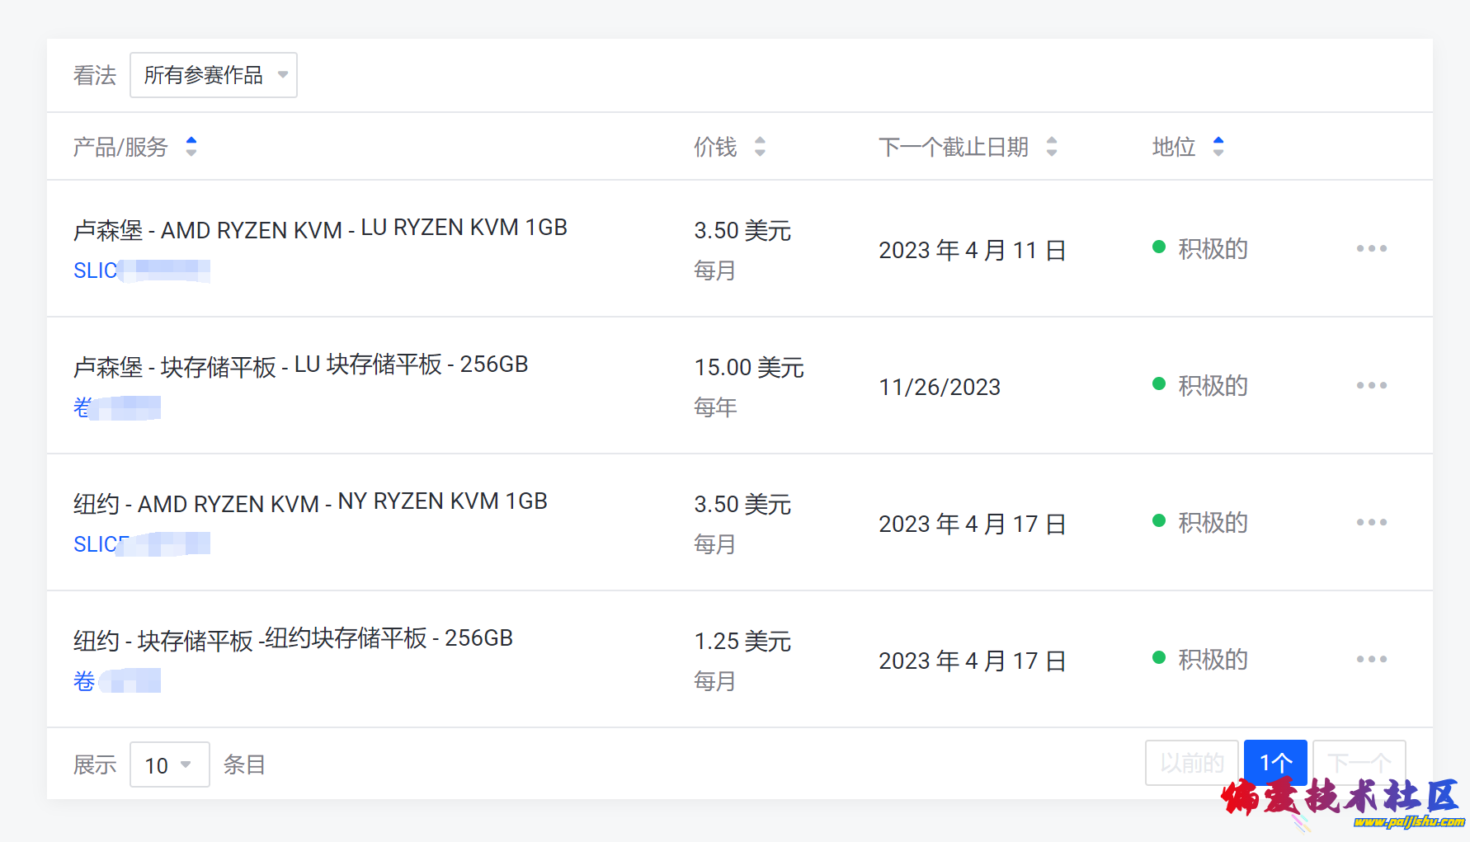Image resolution: width=1470 pixels, height=842 pixels.
Task: Open three-dot menu for 卢森堡 RYZEN KVM row
Action: (x=1371, y=248)
